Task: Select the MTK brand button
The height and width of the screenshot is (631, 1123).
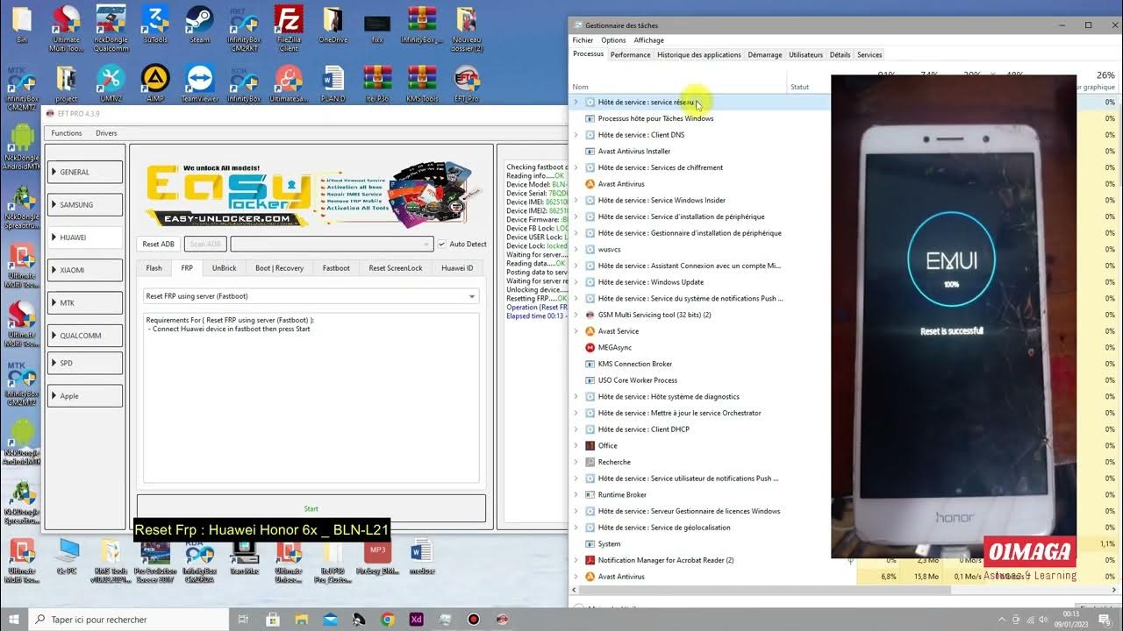Action: click(x=85, y=302)
